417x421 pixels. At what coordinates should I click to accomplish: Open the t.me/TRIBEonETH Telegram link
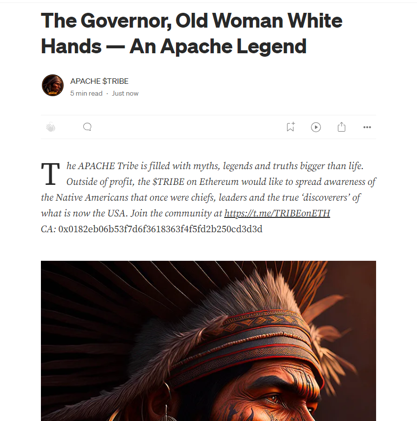pos(277,213)
